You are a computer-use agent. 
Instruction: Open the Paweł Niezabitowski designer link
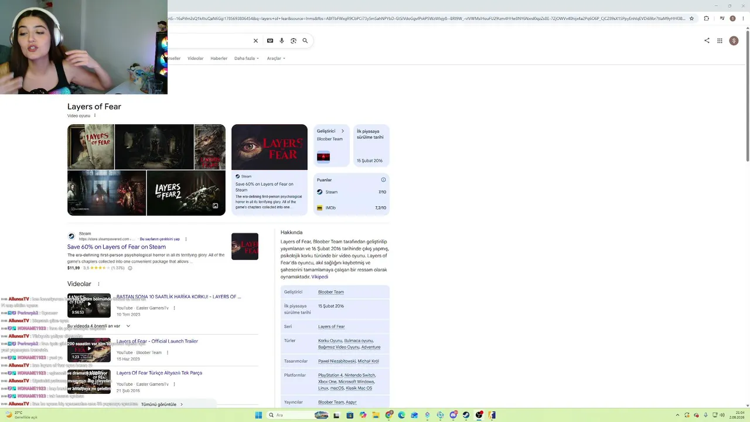point(337,361)
